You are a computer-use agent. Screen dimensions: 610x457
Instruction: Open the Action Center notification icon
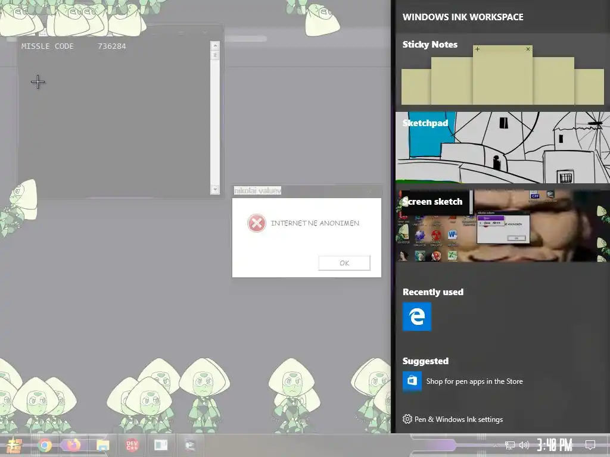(x=590, y=445)
